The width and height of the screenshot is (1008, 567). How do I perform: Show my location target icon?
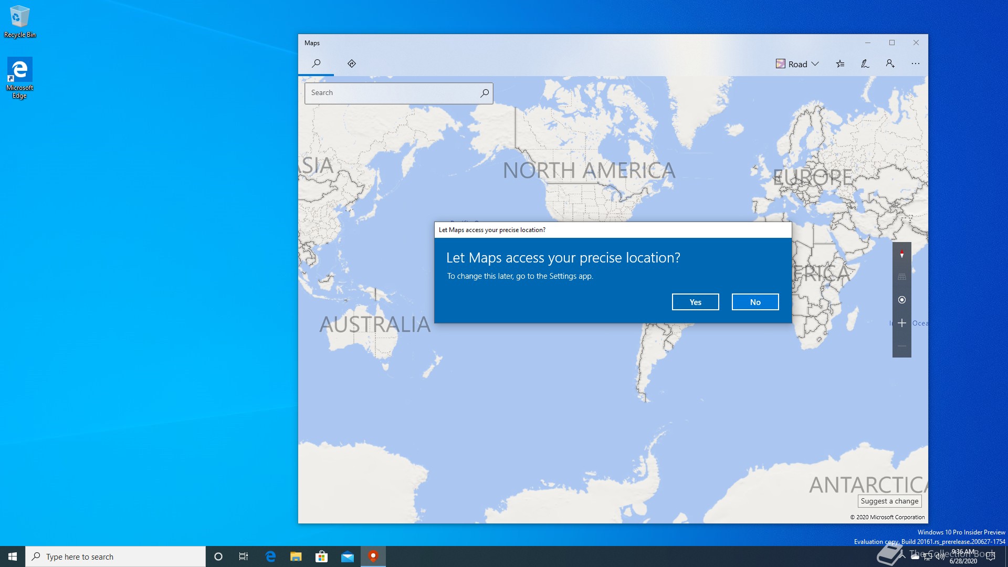pyautogui.click(x=902, y=300)
